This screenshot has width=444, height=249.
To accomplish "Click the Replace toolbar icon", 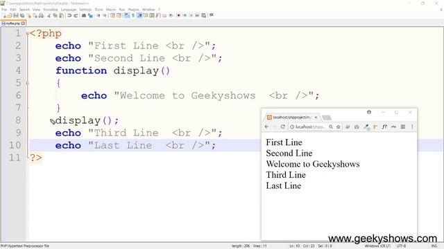I will pyautogui.click(x=90, y=15).
